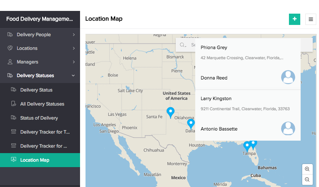Click the green plus add button
319x187 pixels.
click(x=294, y=19)
